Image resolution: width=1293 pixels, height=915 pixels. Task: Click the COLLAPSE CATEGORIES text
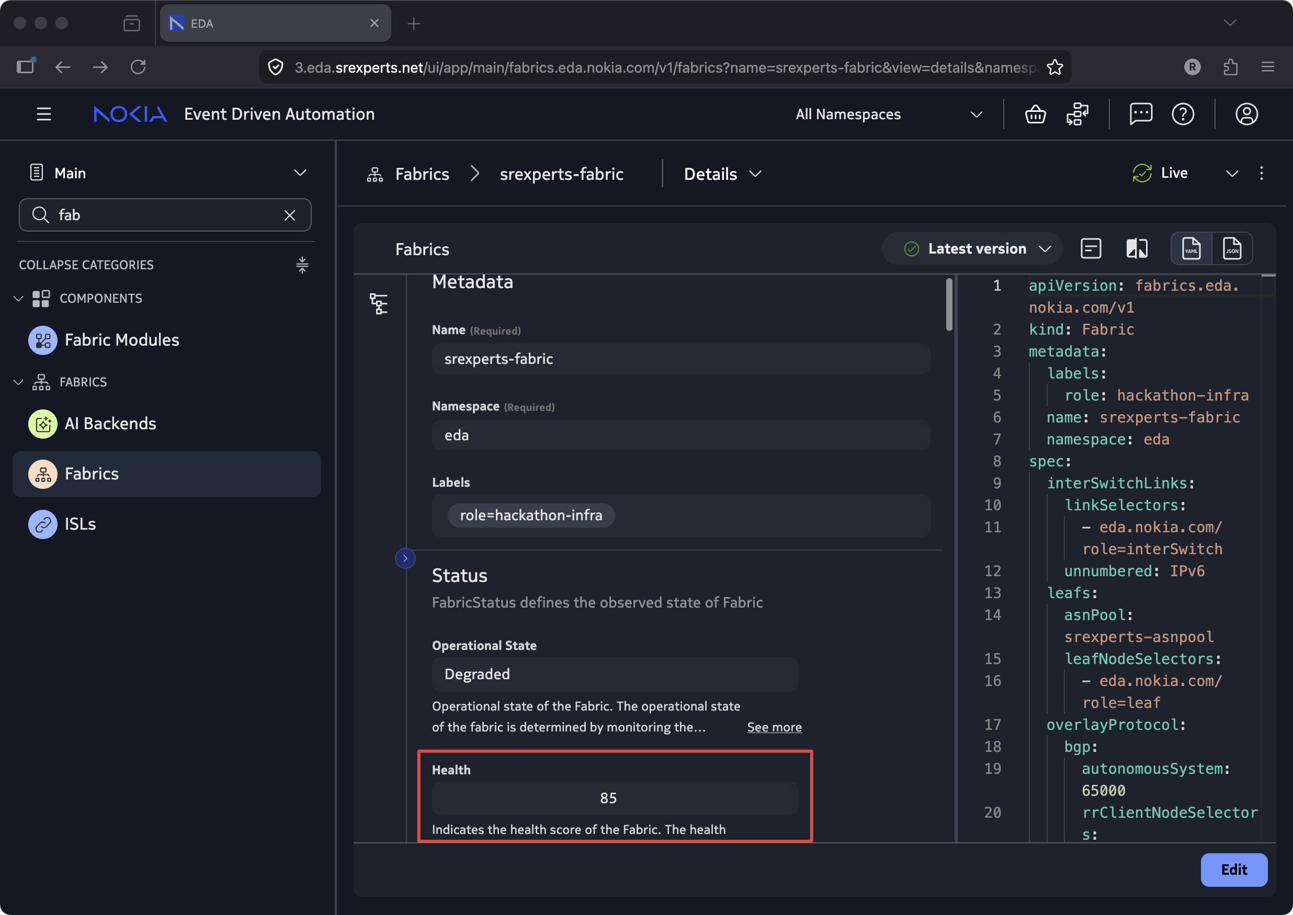pos(86,265)
